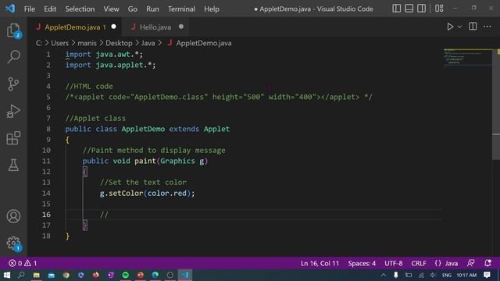The image size is (500, 281).
Task: Toggle secondary side bar layout icon
Action: [x=421, y=9]
